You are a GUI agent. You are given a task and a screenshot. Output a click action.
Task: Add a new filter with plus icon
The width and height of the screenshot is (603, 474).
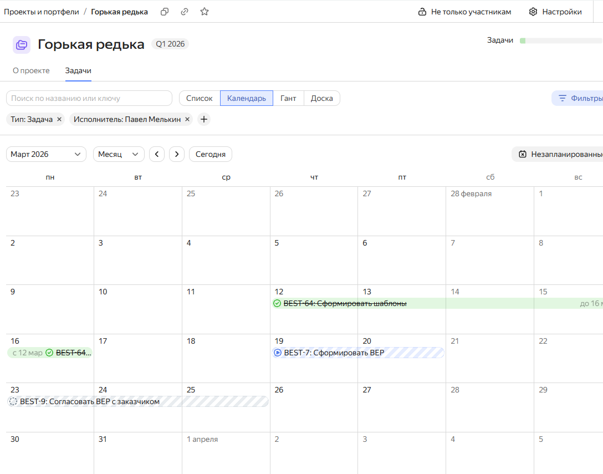(x=204, y=119)
